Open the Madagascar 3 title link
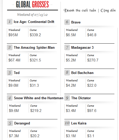The height and width of the screenshot is (140, 119). 82,47
